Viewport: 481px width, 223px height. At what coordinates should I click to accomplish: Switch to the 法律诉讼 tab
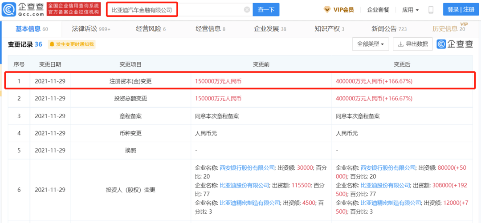pyautogui.click(x=91, y=29)
